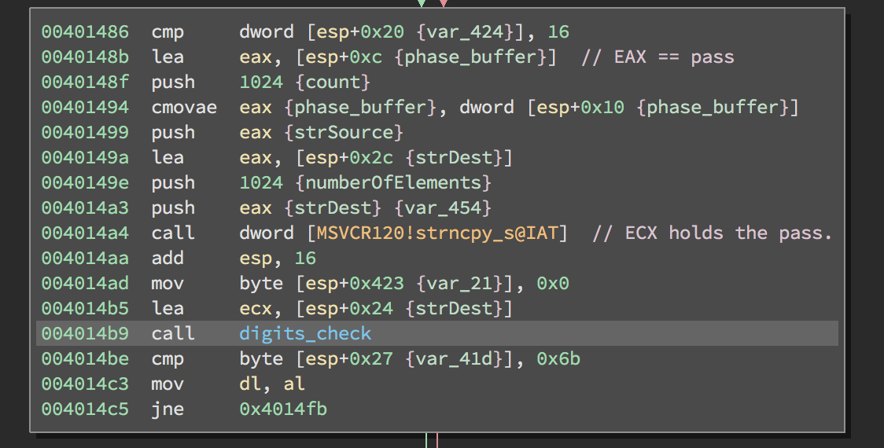Image resolution: width=884 pixels, height=448 pixels.
Task: Click address 004014c5 of jne line
Action: [85, 409]
